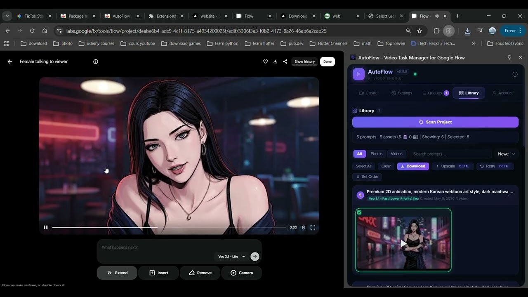This screenshot has height=297, width=528.
Task: Go back from the Flow video editor
Action: (x=10, y=61)
